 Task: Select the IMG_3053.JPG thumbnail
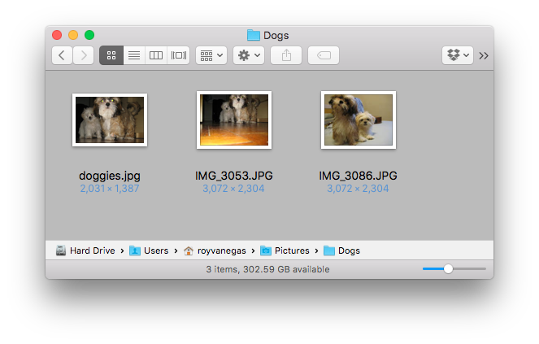coord(234,120)
